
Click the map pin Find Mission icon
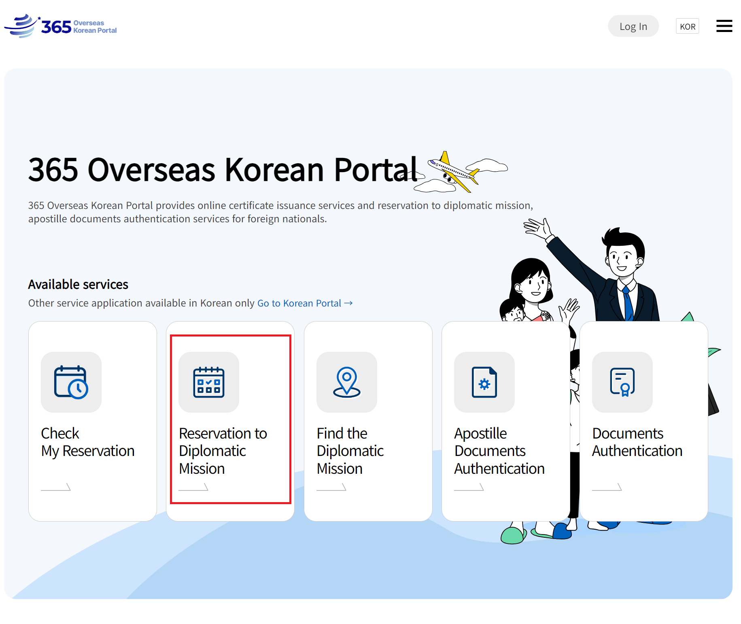coord(347,382)
